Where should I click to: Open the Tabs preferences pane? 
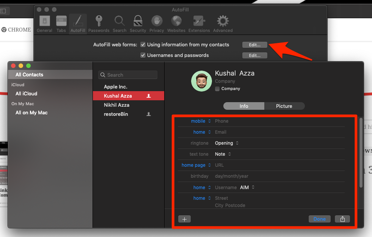(61, 24)
